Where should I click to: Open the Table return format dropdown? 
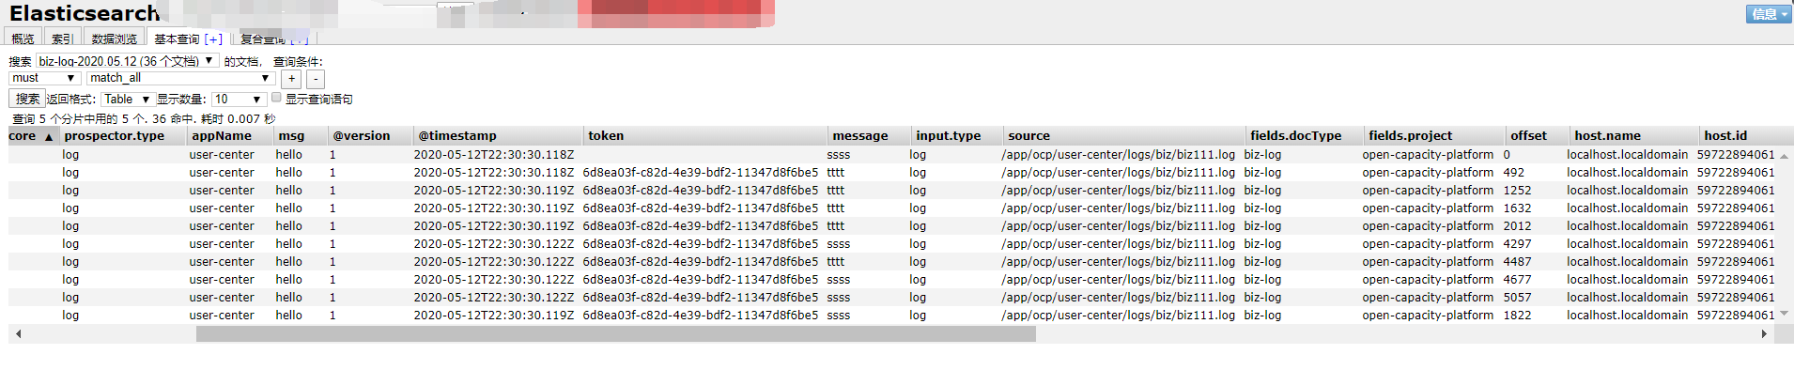127,99
